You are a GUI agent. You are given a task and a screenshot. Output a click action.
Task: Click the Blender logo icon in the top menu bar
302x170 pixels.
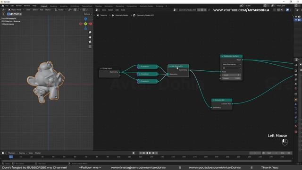tap(3, 6)
